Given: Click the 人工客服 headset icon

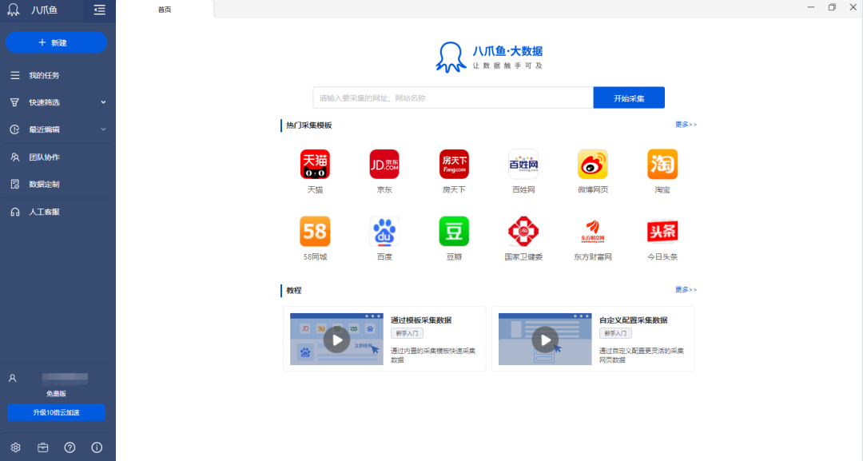Looking at the screenshot, I should tap(15, 212).
